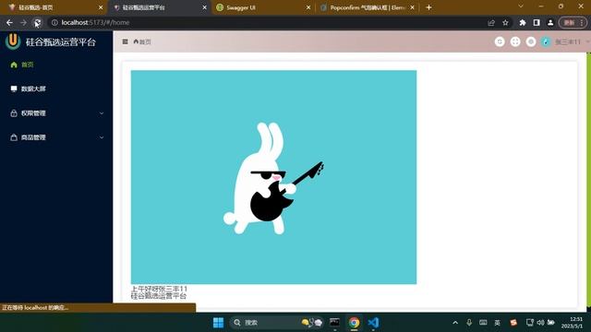Toggle the sidebar collapse hamburger icon

[126, 41]
